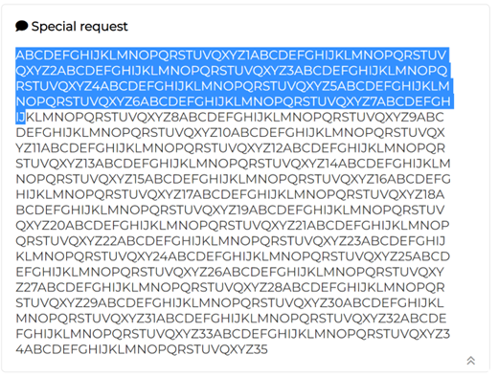Click the highlighted line starting with QXYZ2ABCDEFGH
The width and height of the screenshot is (498, 377).
coord(232,71)
